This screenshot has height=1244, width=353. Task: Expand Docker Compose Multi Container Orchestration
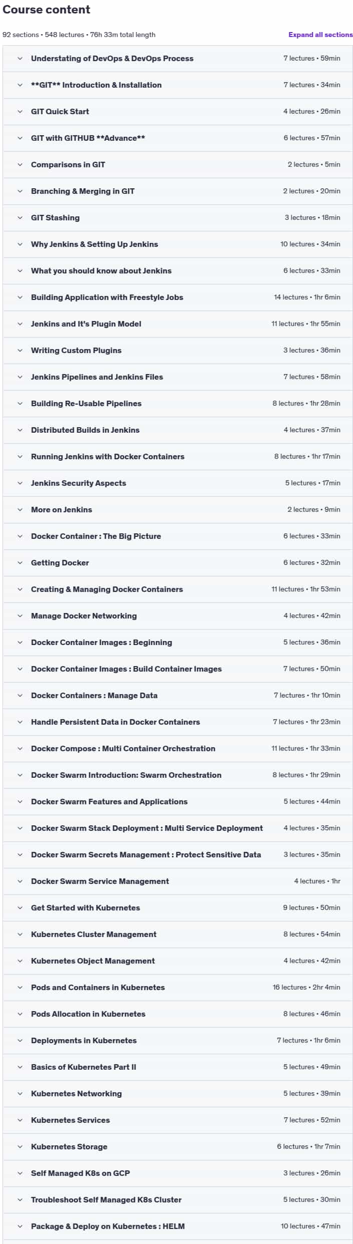[178, 749]
